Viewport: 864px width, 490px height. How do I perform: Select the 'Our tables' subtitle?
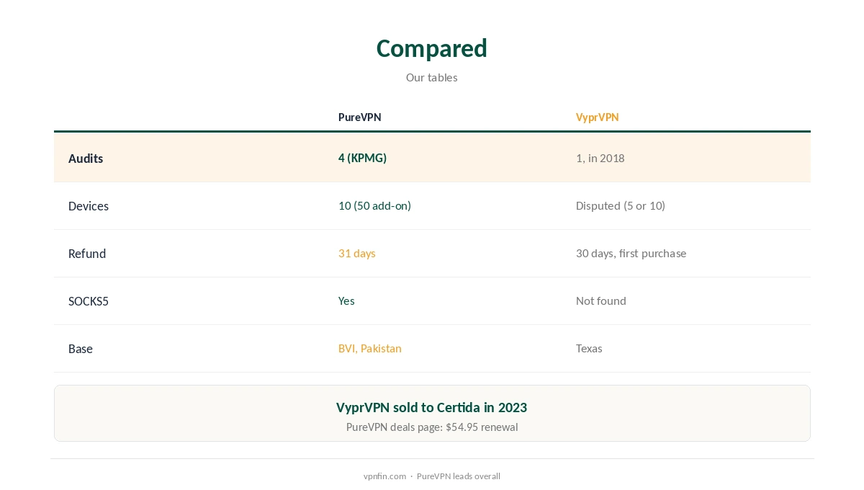pyautogui.click(x=432, y=77)
